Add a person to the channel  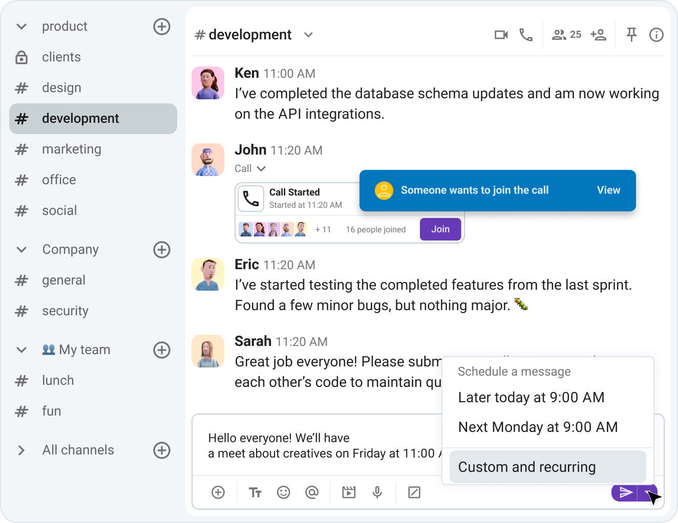pos(599,34)
